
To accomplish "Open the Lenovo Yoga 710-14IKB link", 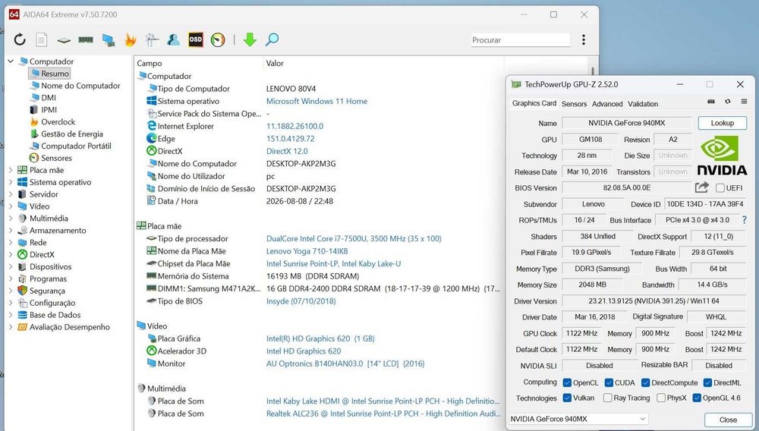I will click(x=307, y=251).
